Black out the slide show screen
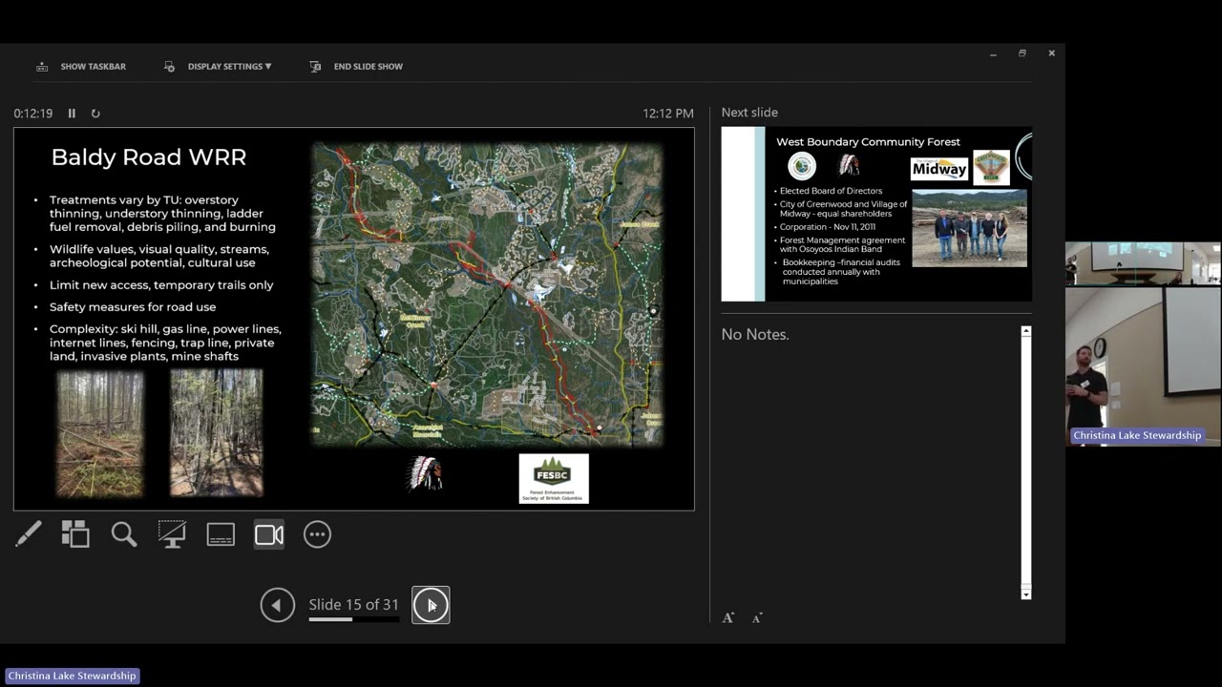The image size is (1222, 687). [172, 534]
